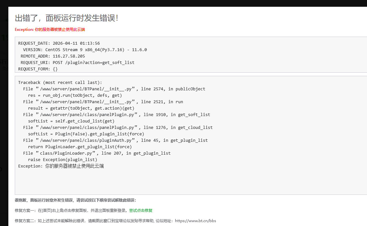Click the PluginLoader.py line 207 entry
Viewport: 367px width, 226px height.
(x=97, y=153)
